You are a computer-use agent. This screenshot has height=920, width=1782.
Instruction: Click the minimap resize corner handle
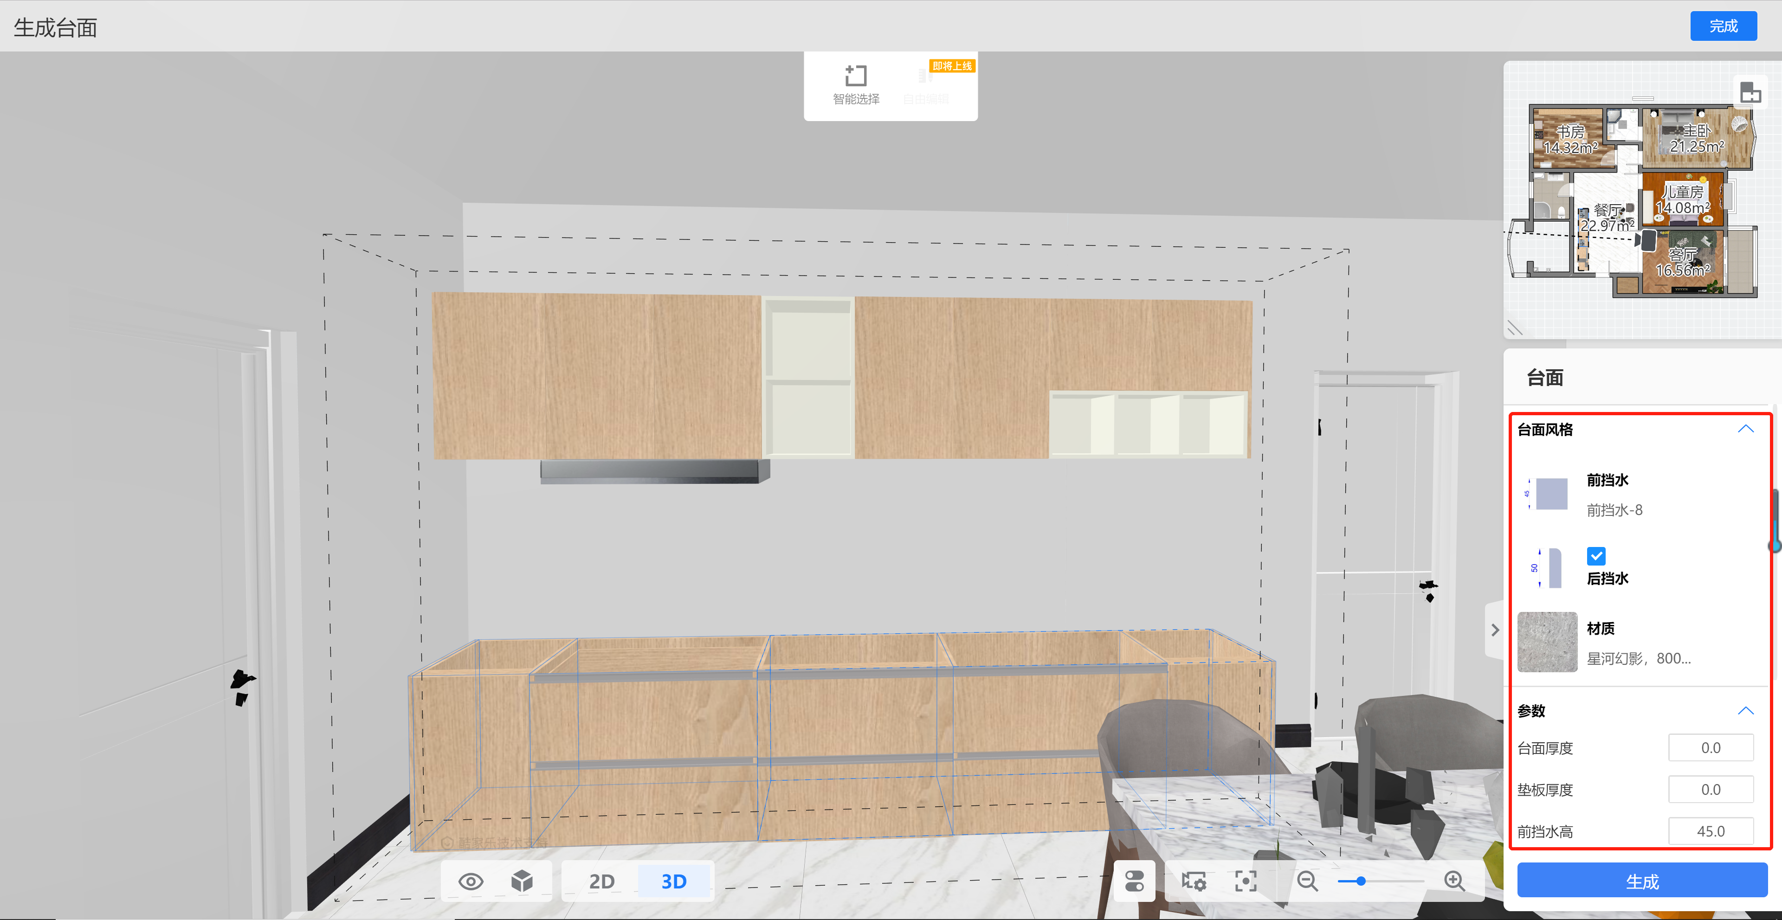tap(1515, 328)
